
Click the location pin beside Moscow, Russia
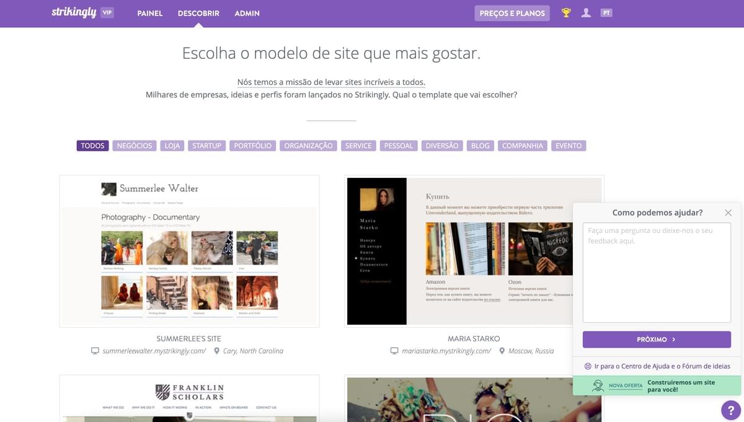click(x=502, y=351)
